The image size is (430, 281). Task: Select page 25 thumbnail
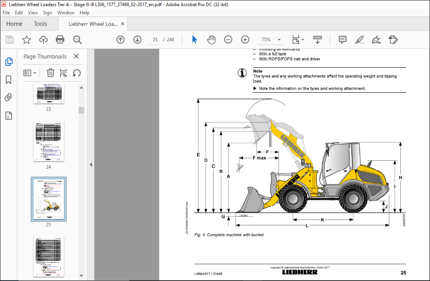pos(49,199)
